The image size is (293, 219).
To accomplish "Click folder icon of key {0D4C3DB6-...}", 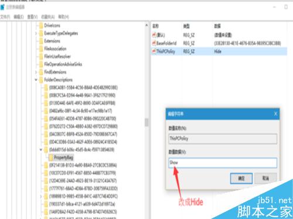I will [x=46, y=142].
